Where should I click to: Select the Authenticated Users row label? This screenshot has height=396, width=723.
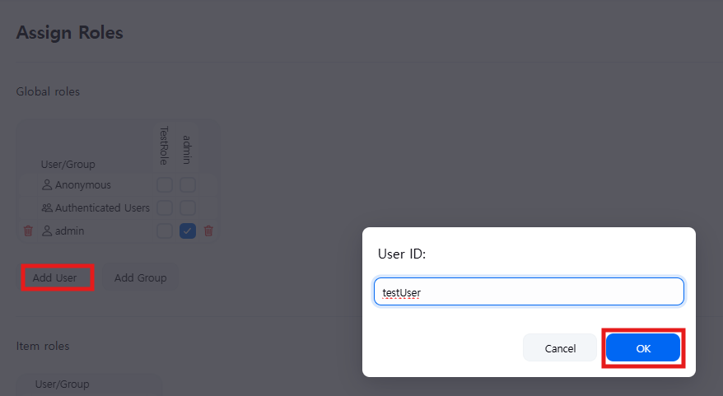(x=102, y=208)
